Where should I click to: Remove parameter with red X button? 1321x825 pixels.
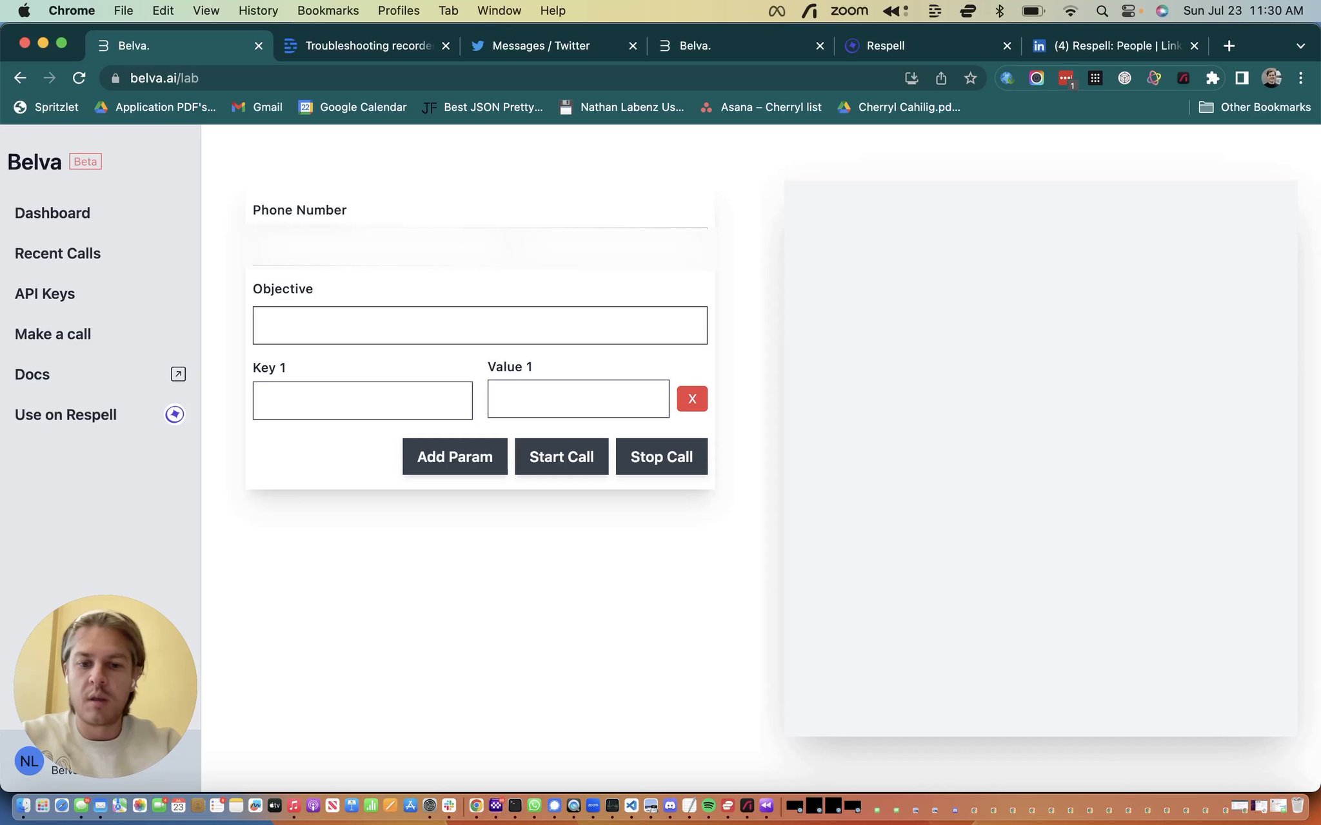[x=692, y=398]
